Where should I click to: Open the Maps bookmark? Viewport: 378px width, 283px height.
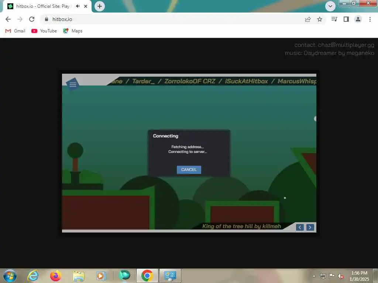[73, 31]
